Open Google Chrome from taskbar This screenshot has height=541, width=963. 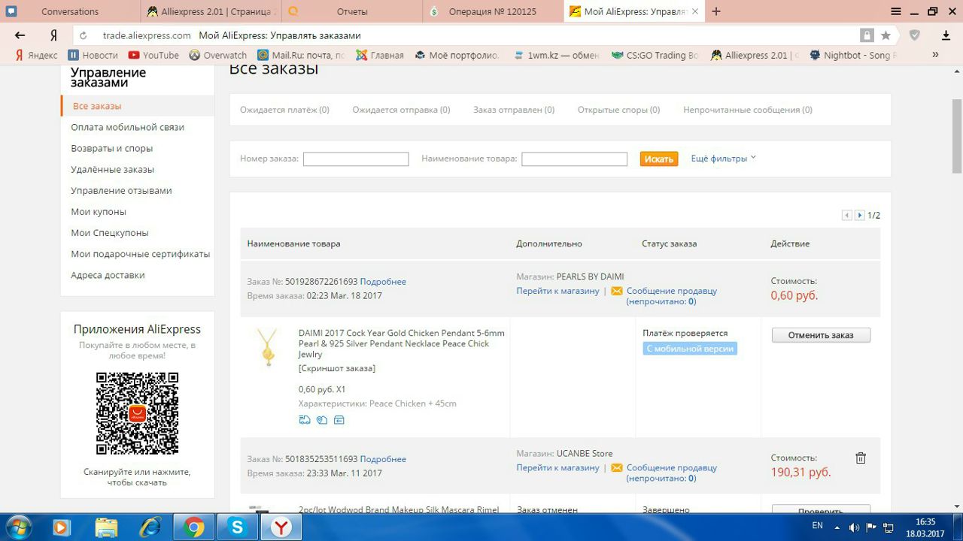coord(194,527)
